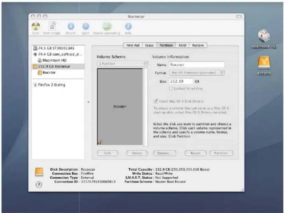
Task: Click the Revert button
Action: pos(195,153)
